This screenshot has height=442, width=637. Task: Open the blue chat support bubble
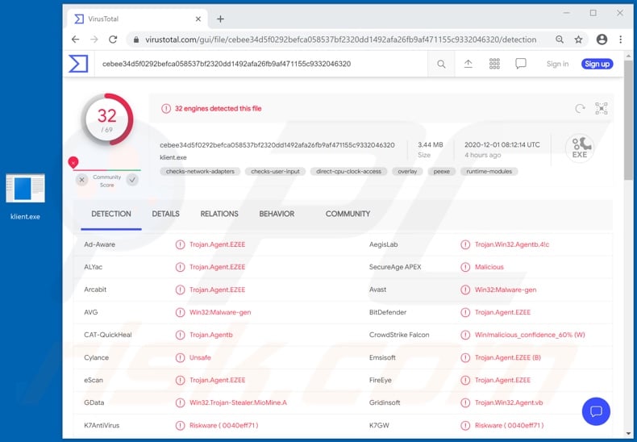coord(596,411)
